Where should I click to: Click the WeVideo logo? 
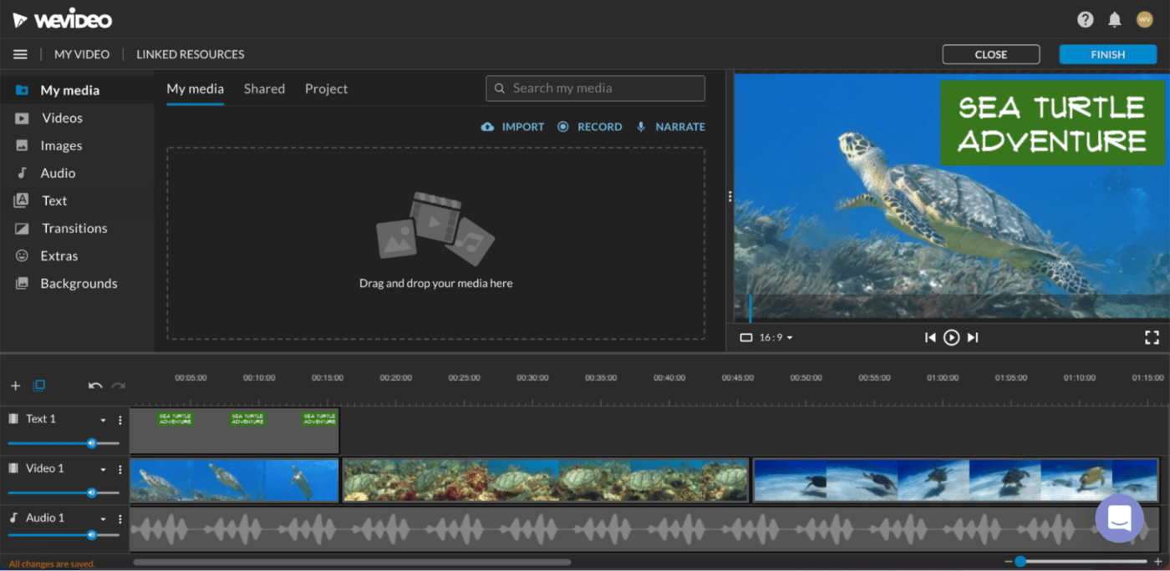[x=62, y=19]
